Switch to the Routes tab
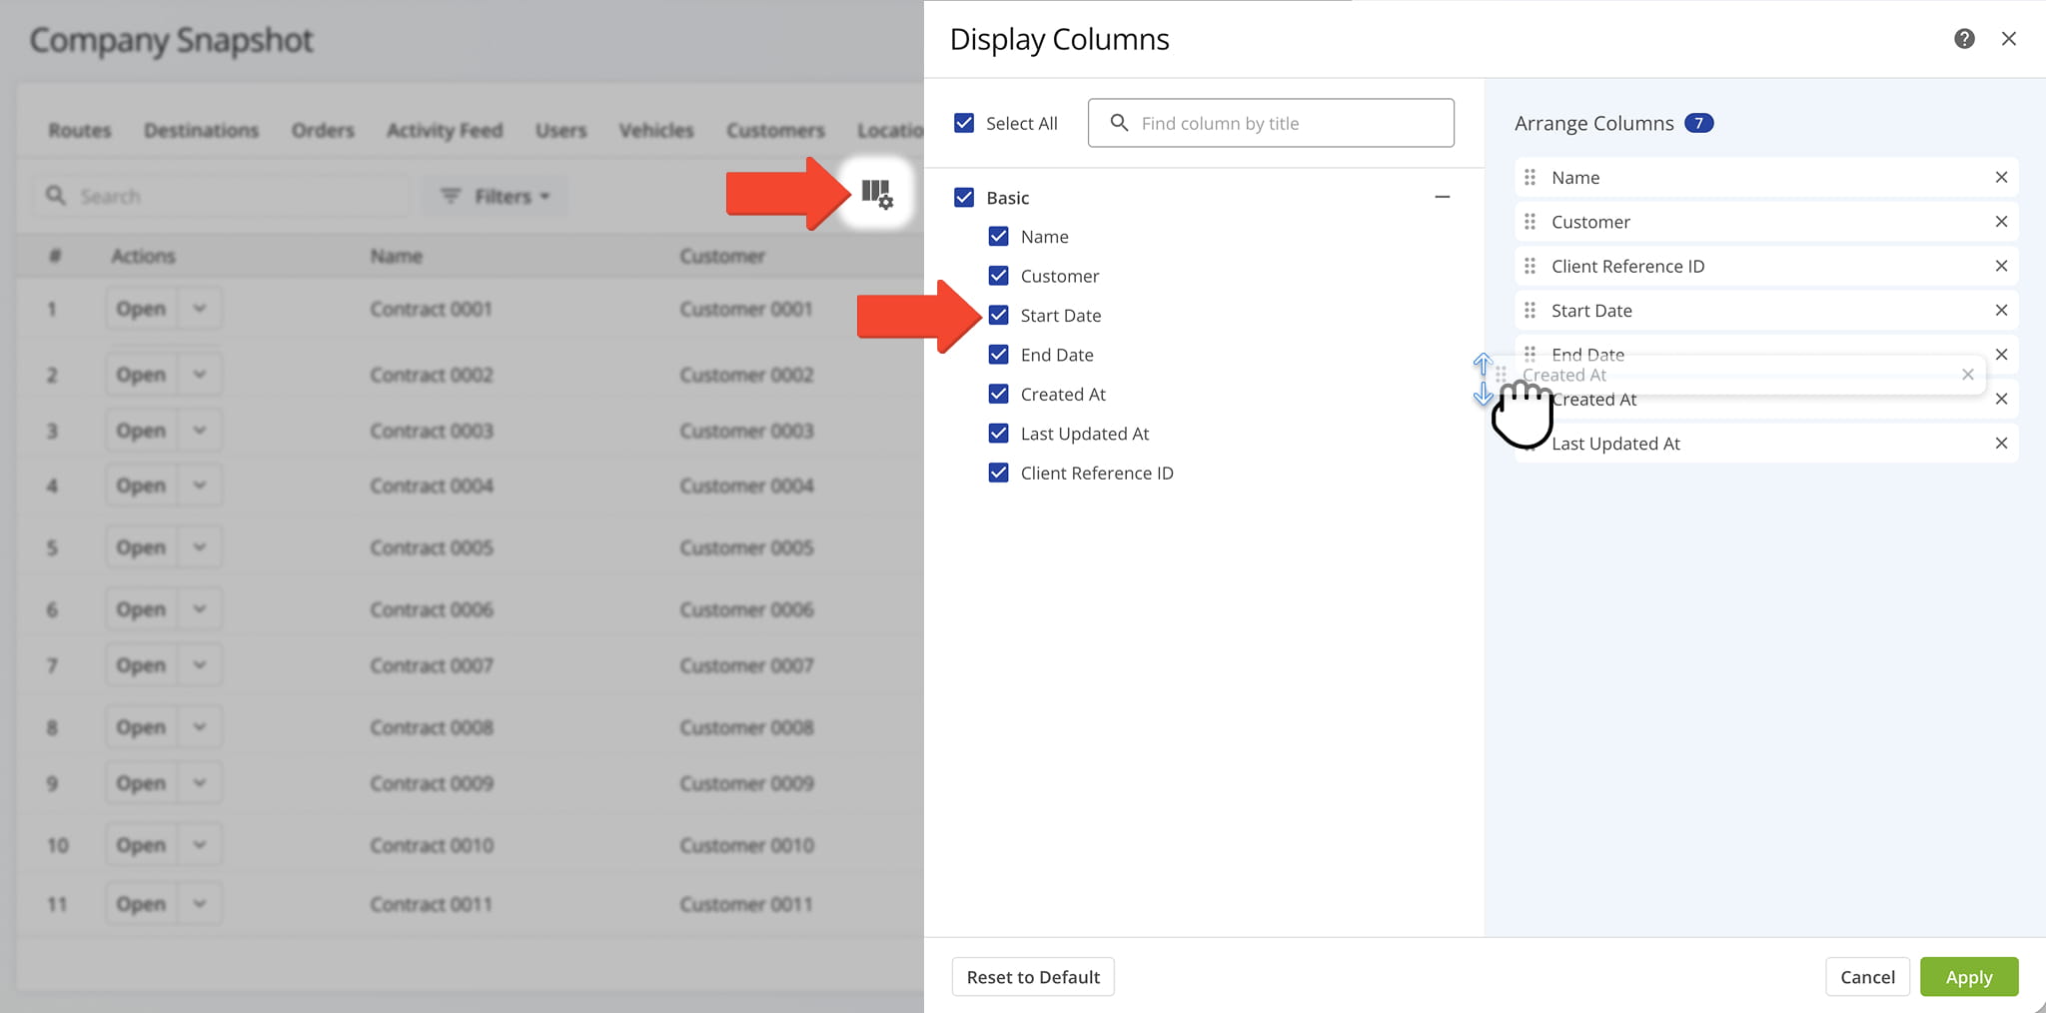The height and width of the screenshot is (1013, 2046). pos(80,130)
